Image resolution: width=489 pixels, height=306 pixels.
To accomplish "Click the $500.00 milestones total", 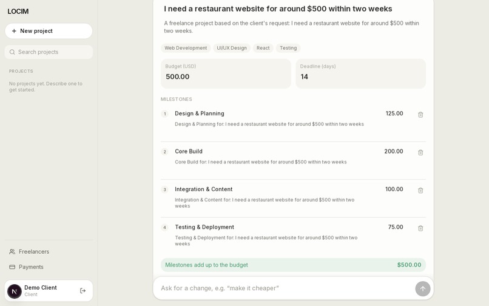I will click(x=409, y=265).
